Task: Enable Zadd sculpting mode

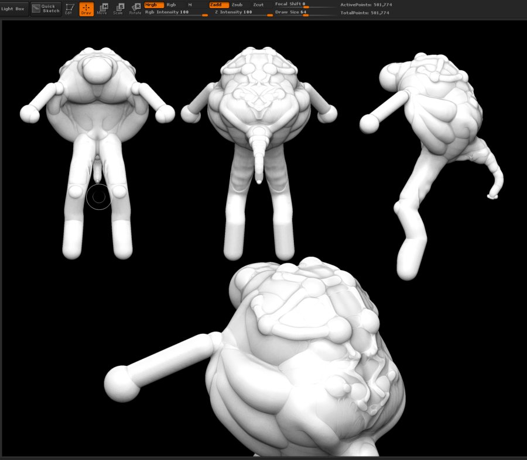Action: [219, 5]
